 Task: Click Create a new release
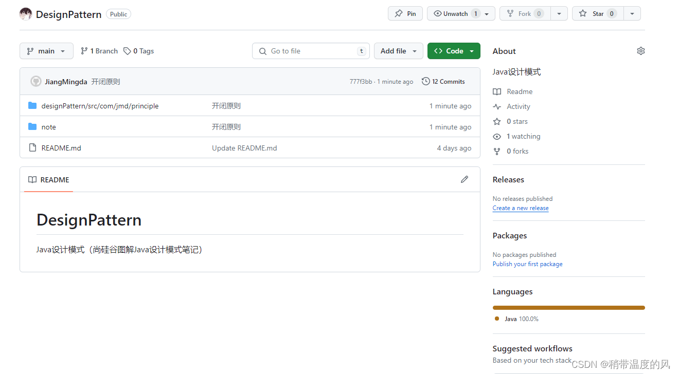click(x=521, y=208)
